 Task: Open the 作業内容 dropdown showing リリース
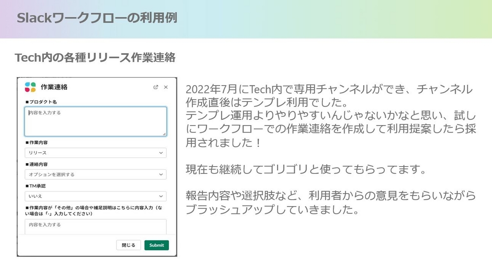(x=96, y=153)
